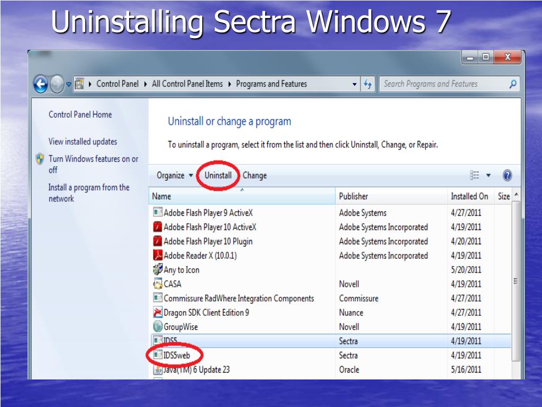
Task: Select Adobe Flash Player 9 ActiveX entry
Action: click(x=208, y=213)
